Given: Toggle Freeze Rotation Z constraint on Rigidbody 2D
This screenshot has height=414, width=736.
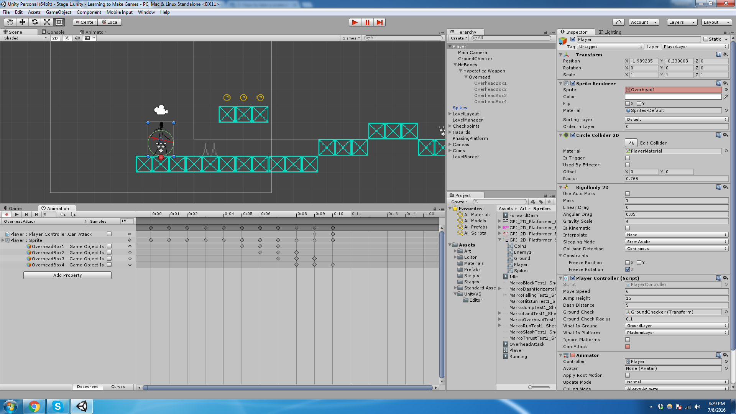Looking at the screenshot, I should pos(628,269).
